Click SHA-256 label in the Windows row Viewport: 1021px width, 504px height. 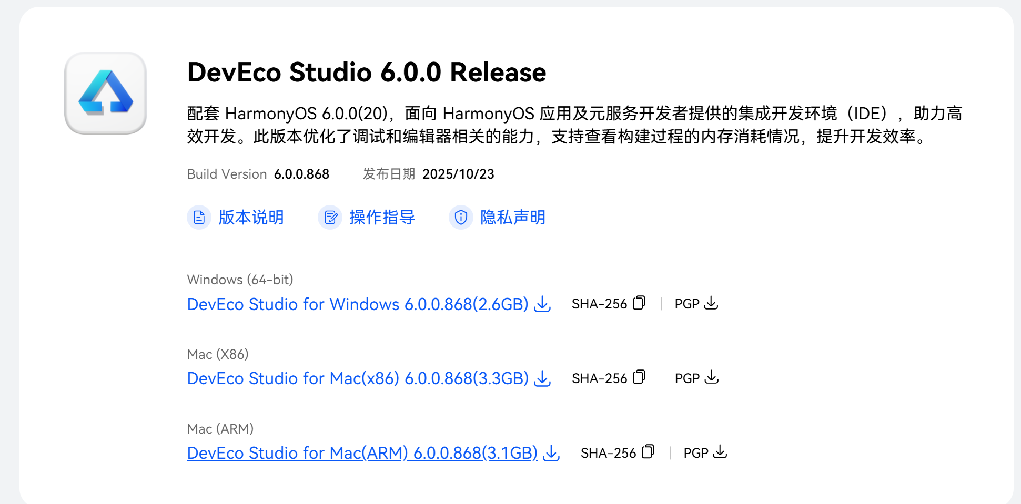(x=599, y=304)
